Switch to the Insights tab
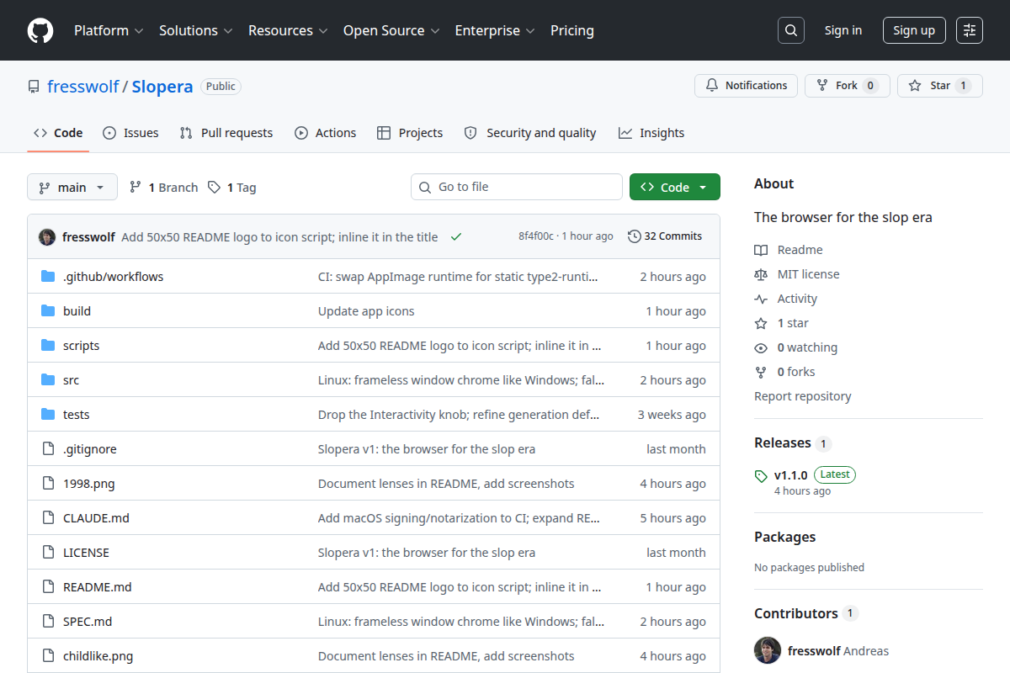The width and height of the screenshot is (1010, 673). 651,133
